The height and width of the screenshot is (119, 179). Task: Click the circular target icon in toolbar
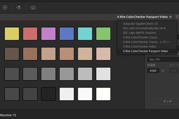[x=5, y=7]
